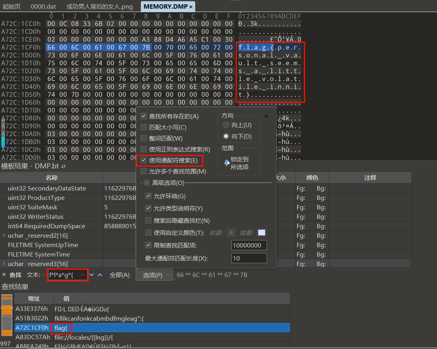Image resolution: width=437 pixels, height=349 pixels.
Task: Click the max wildcard match length field
Action: point(249,258)
